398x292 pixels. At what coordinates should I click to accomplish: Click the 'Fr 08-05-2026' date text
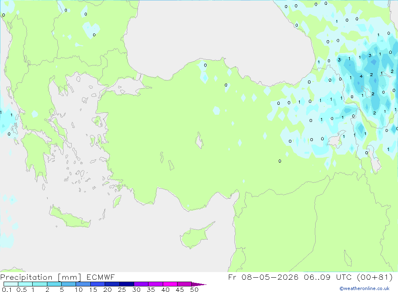tap(263, 277)
